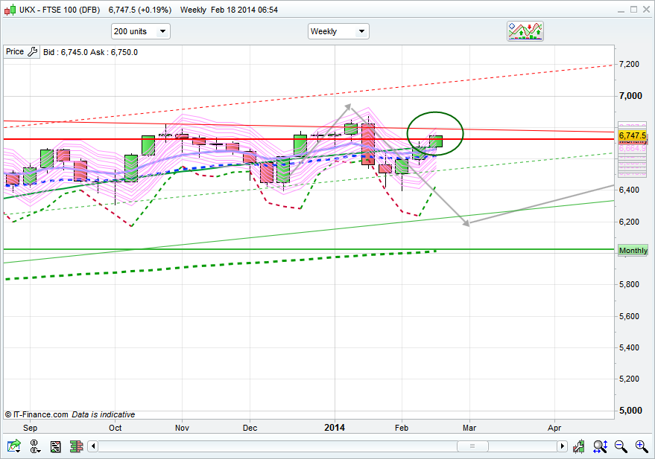Click the Price panel label
The width and height of the screenshot is (655, 459).
pyautogui.click(x=14, y=52)
